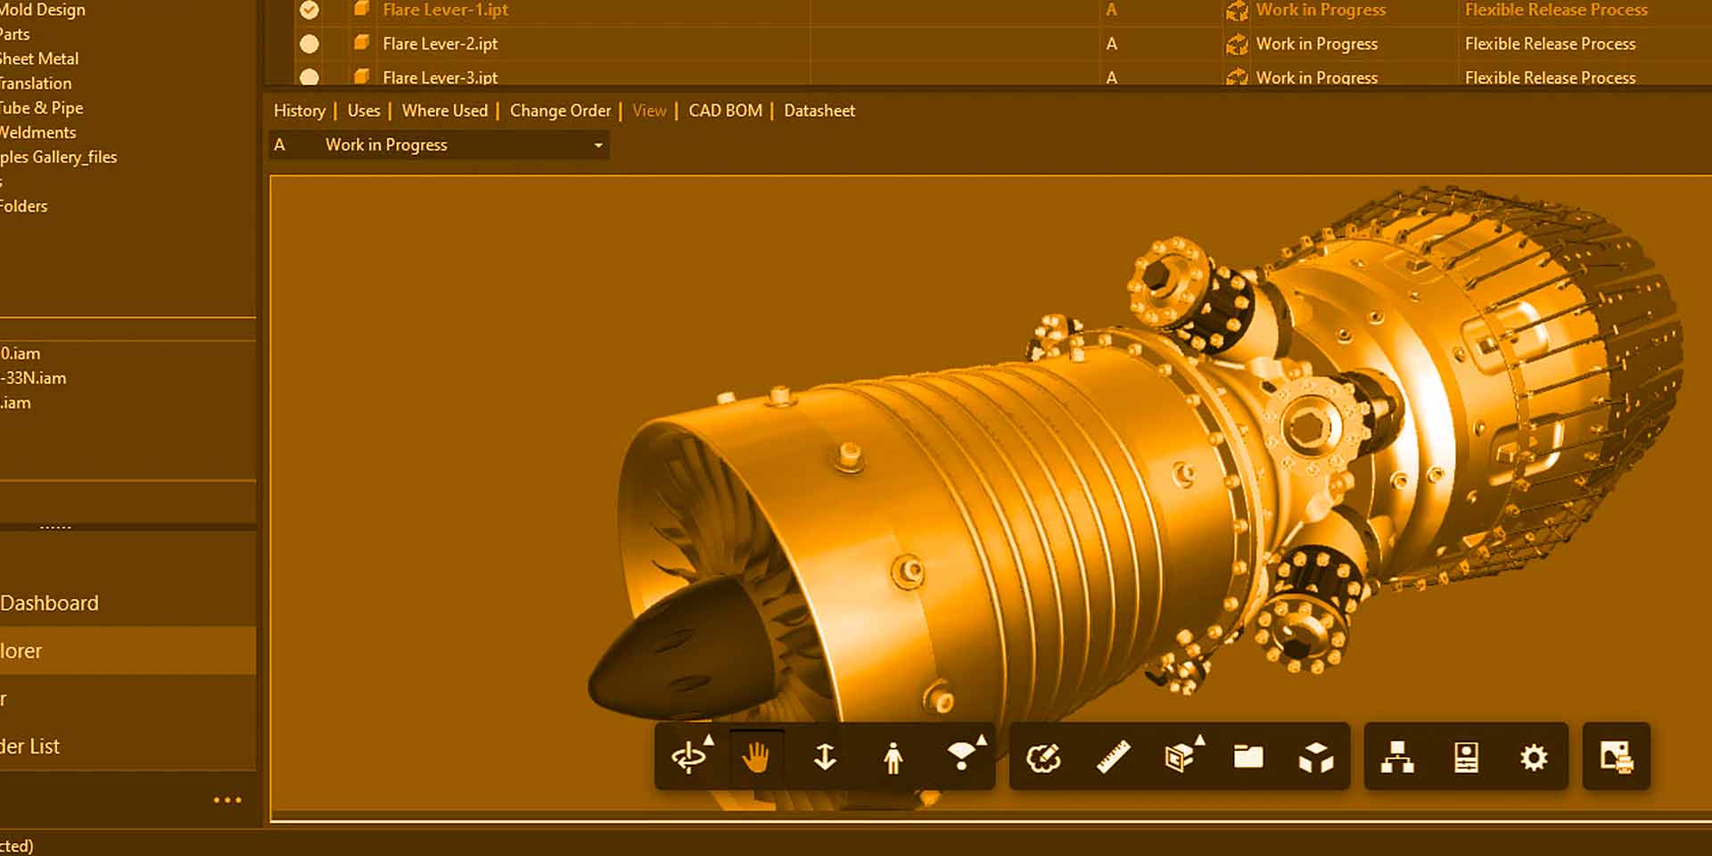Select the Flare Lever-2.ipt file row

pos(440,44)
